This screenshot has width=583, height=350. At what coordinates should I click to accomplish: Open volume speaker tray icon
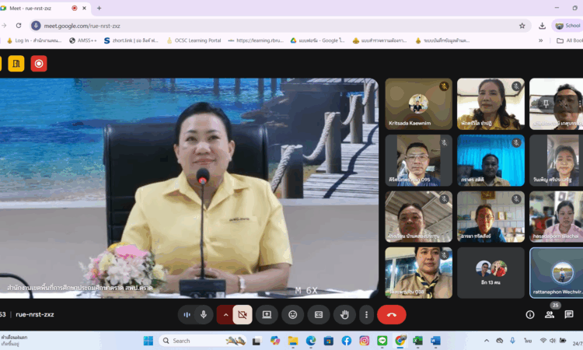553,341
